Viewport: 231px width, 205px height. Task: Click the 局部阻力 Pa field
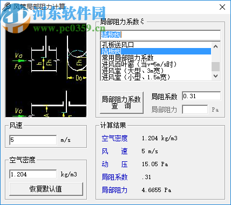point(195,110)
